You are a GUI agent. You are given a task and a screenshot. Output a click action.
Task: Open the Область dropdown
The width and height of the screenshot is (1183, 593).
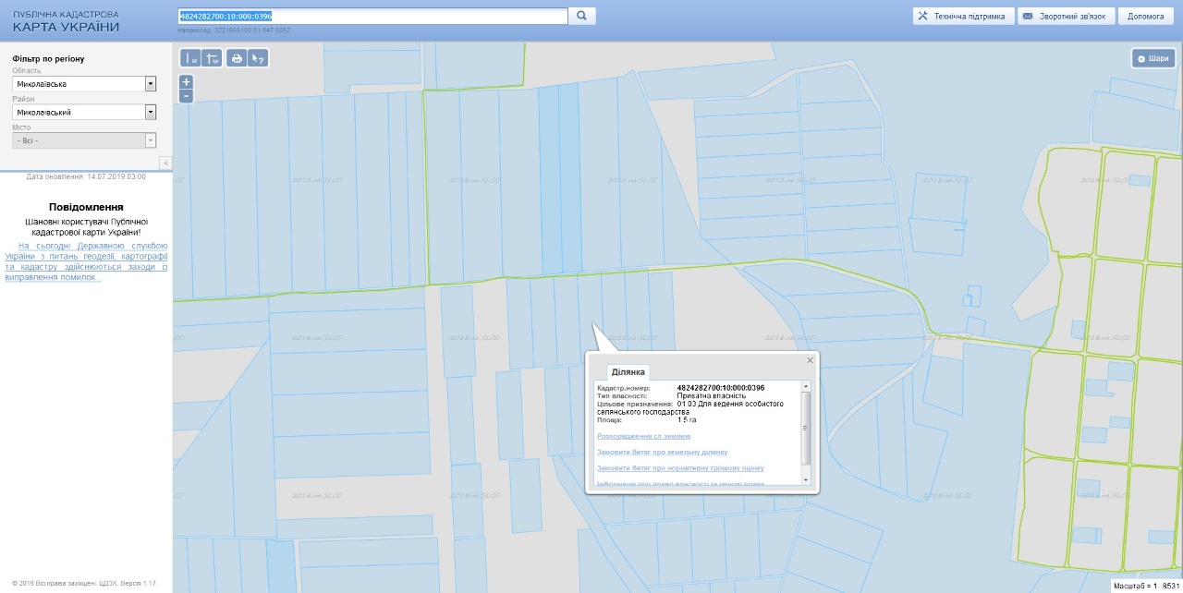(150, 84)
